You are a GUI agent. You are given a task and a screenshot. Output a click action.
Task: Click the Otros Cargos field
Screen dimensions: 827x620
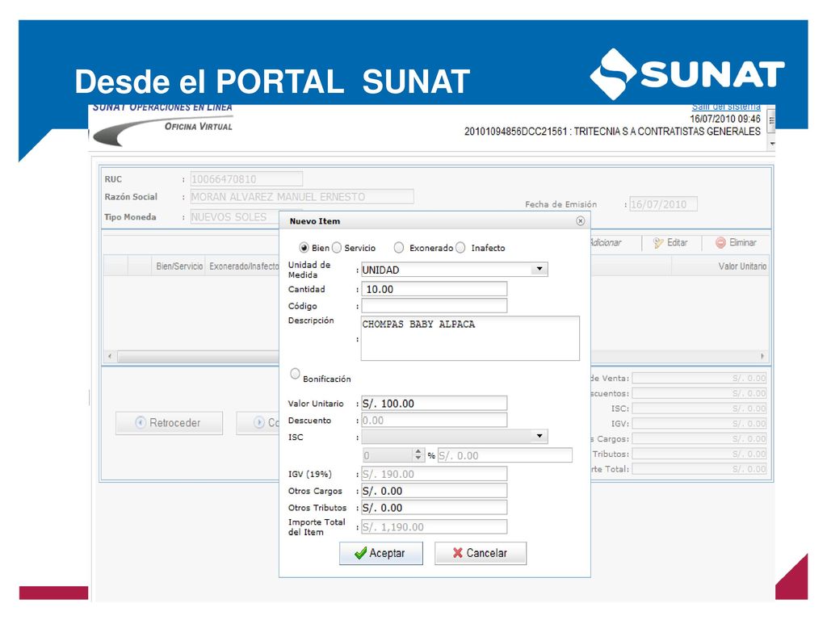click(x=434, y=491)
